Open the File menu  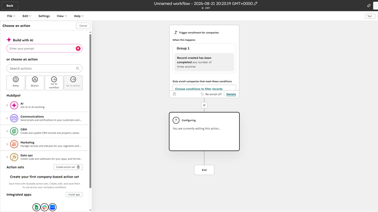(11, 16)
